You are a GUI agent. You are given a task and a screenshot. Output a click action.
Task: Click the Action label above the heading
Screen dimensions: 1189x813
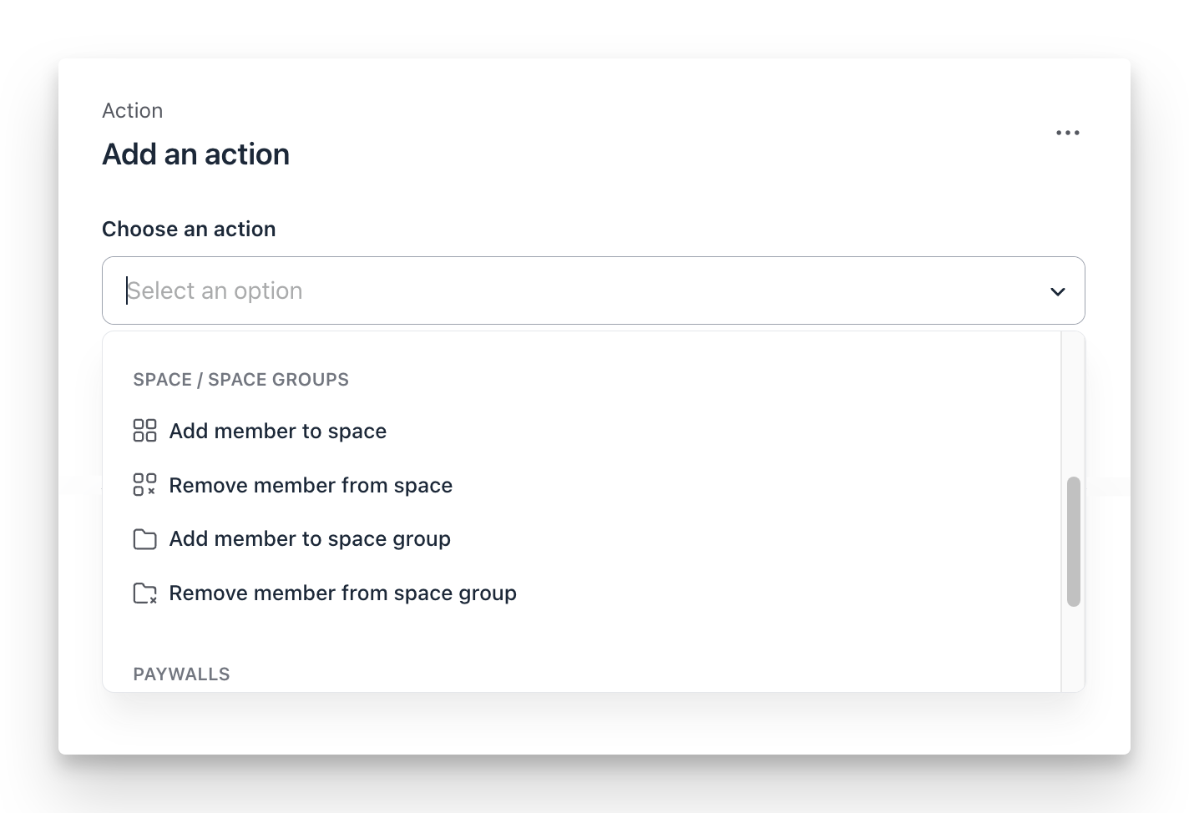tap(133, 109)
